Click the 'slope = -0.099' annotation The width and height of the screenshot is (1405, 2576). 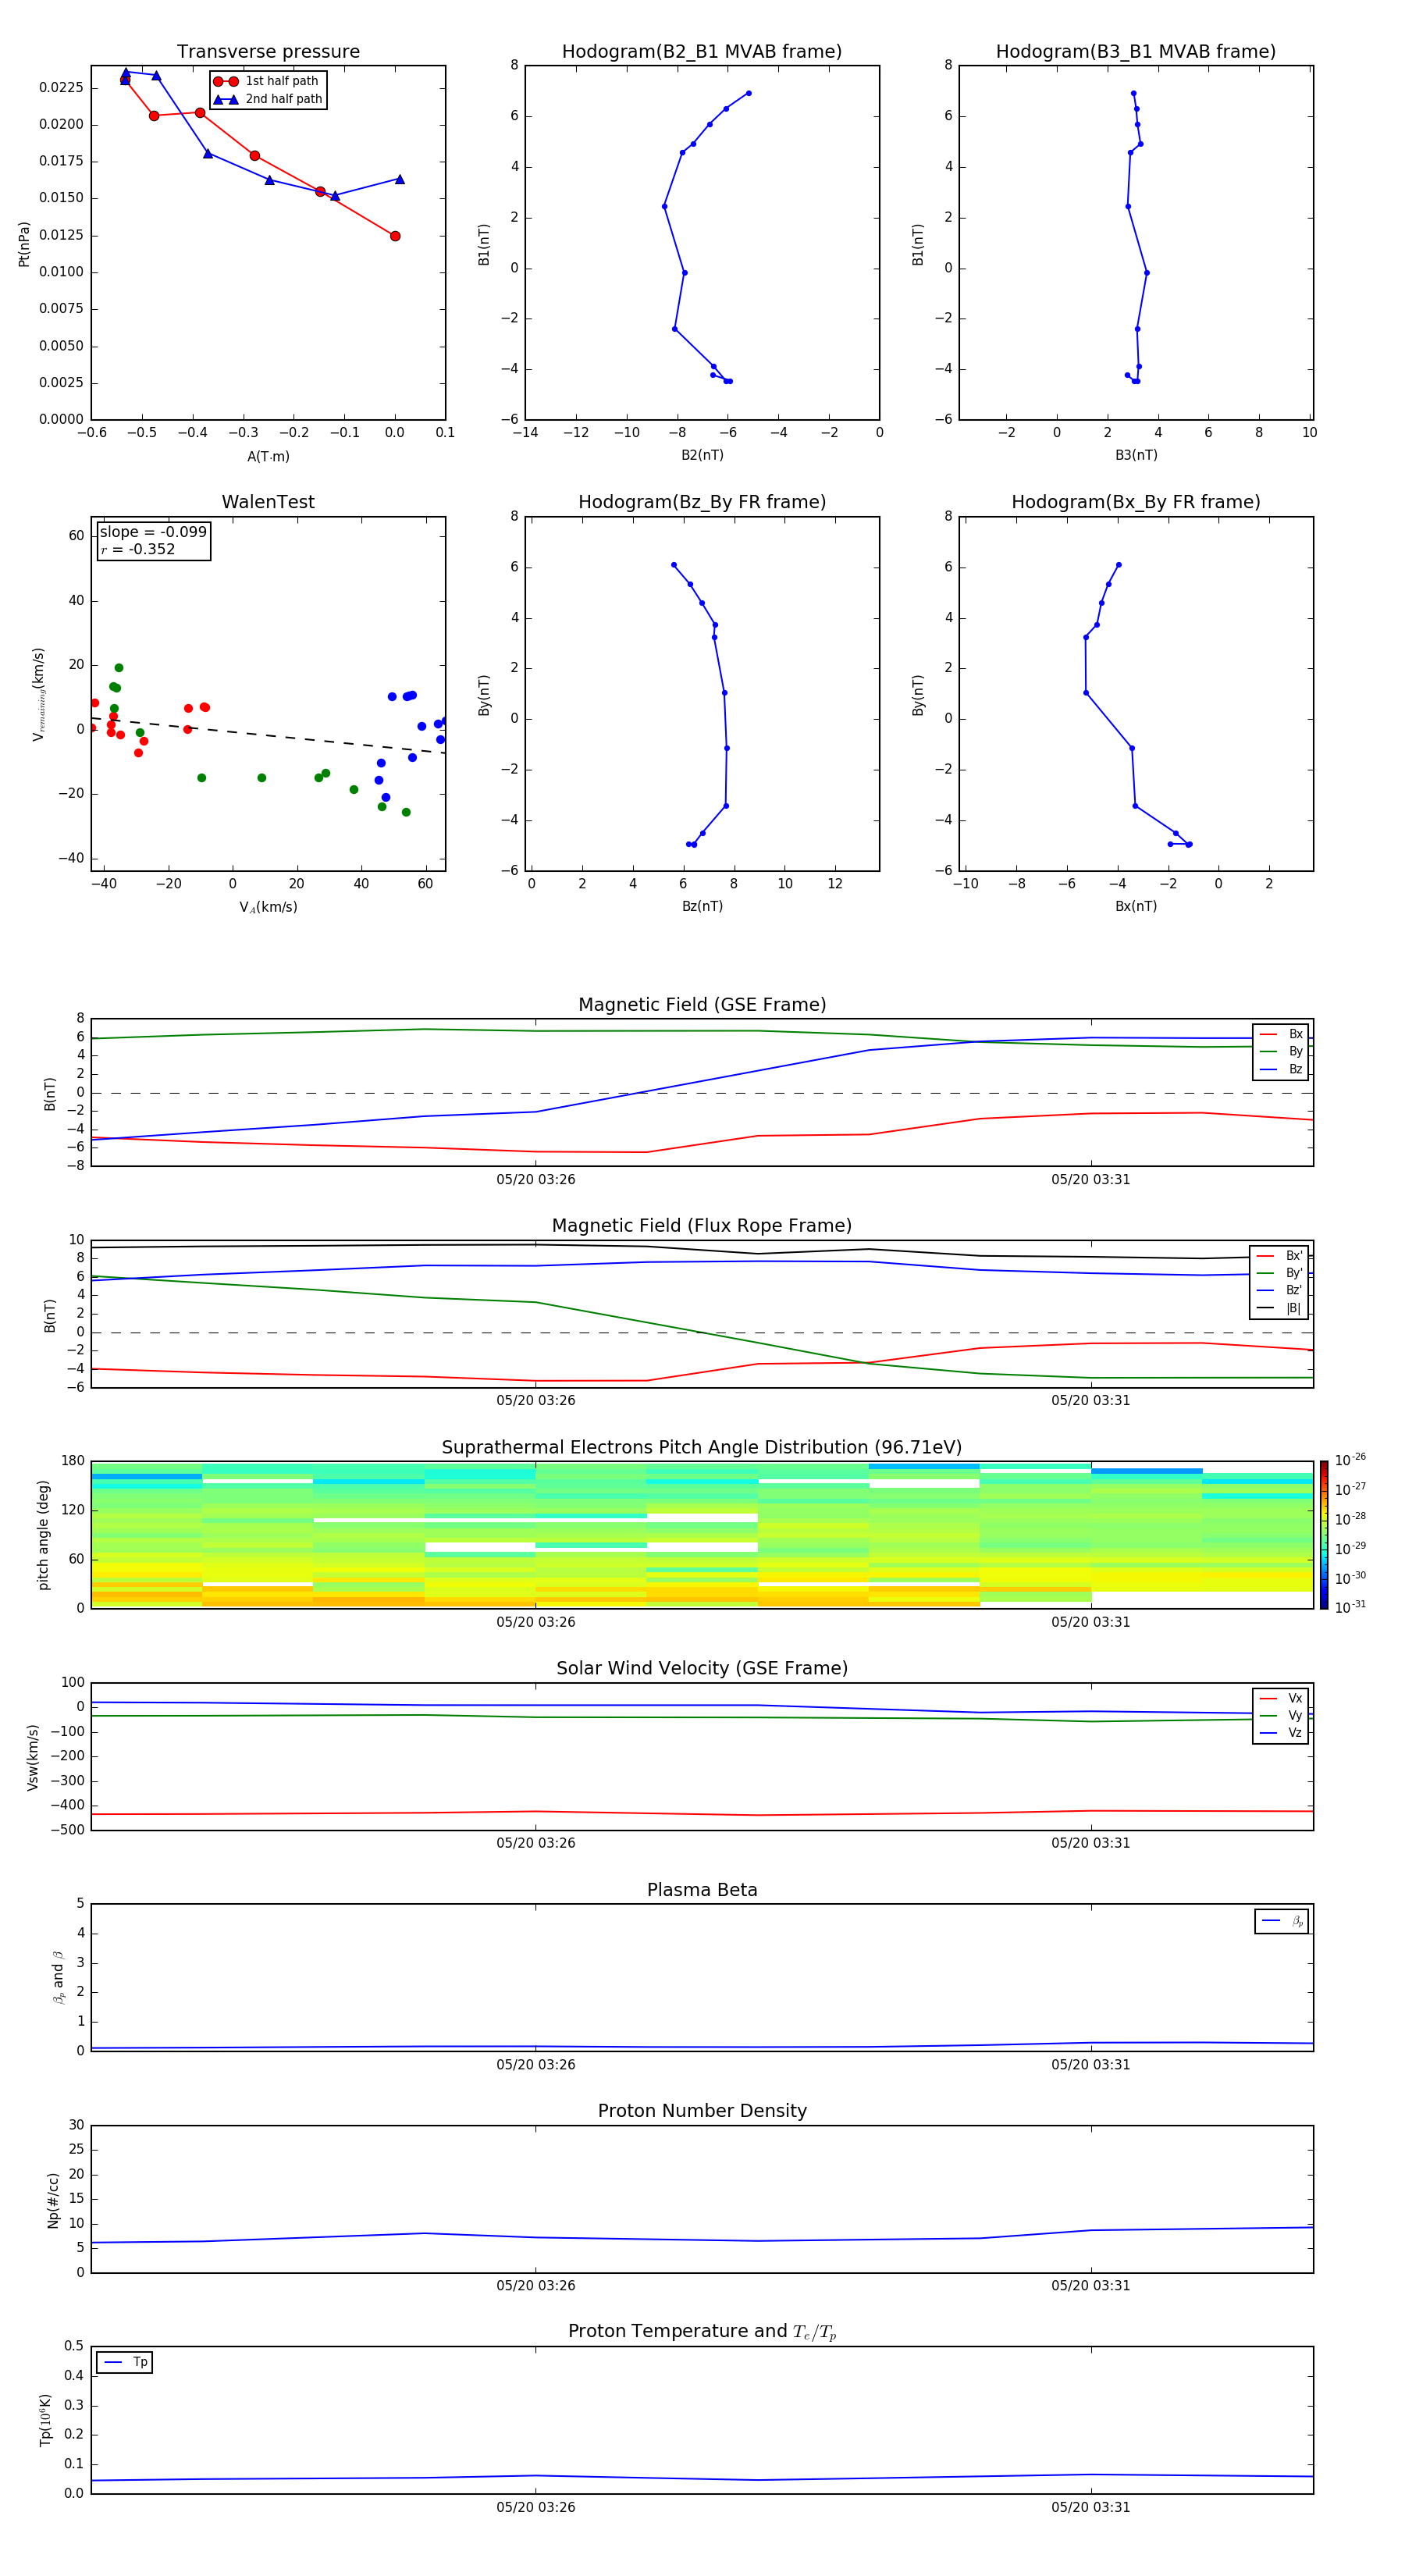coord(153,532)
